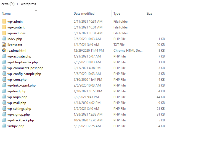The width and height of the screenshot is (220, 154).
Task: Click the wp-blog-header.php file icon
Action: click(4, 62)
